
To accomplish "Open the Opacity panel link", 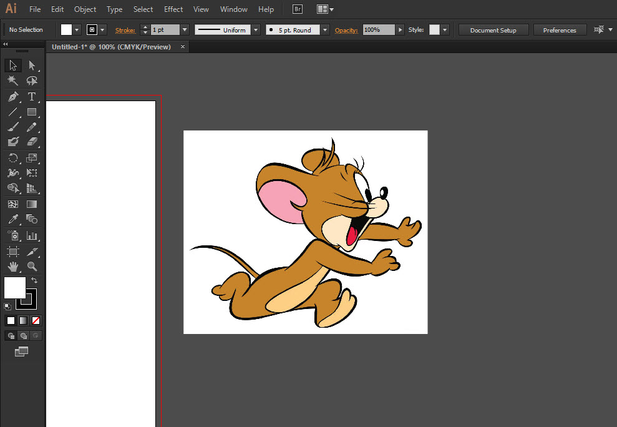I will pos(346,30).
